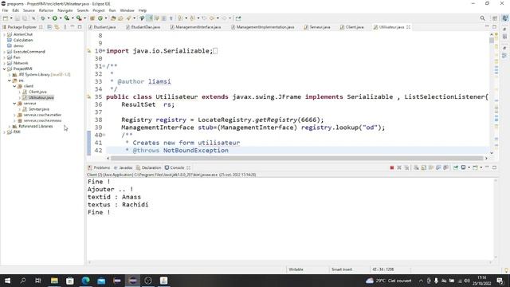Click the New Java Class green icon
Image resolution: width=510 pixels, height=287 pixels.
click(100, 18)
